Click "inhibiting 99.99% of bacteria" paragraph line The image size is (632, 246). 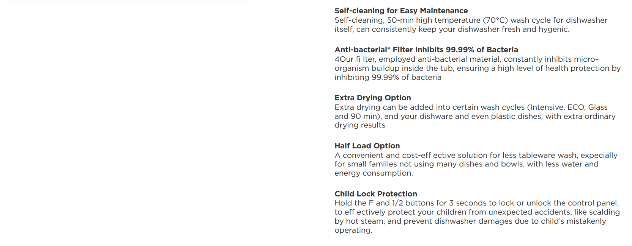(x=388, y=77)
